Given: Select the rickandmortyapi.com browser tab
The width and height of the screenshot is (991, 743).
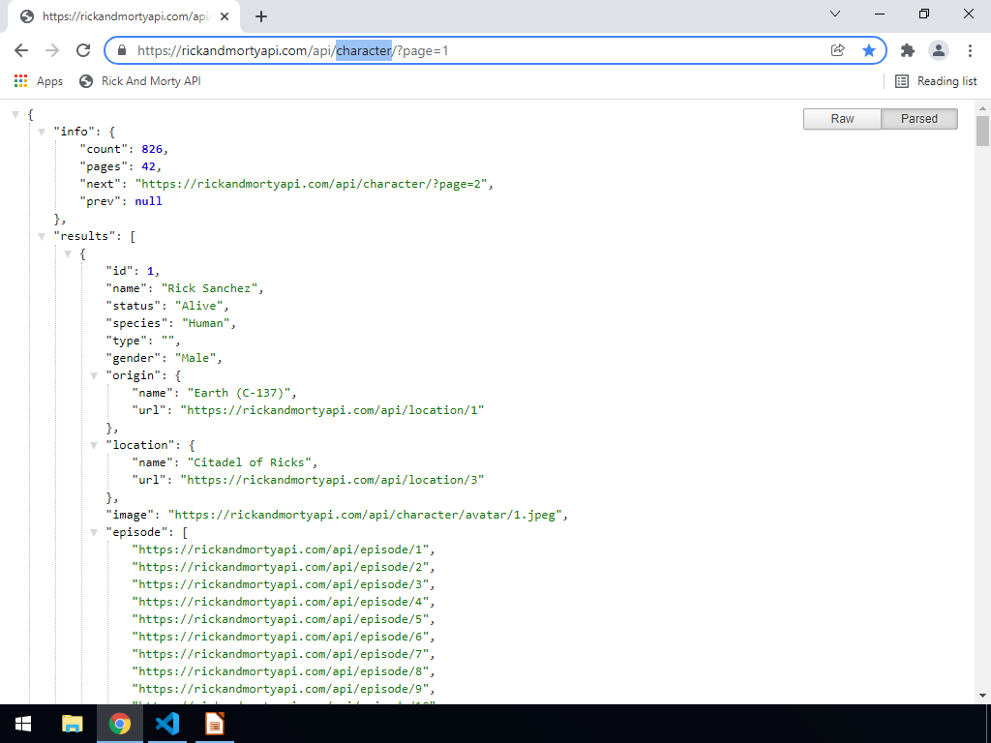Looking at the screenshot, I should point(125,17).
